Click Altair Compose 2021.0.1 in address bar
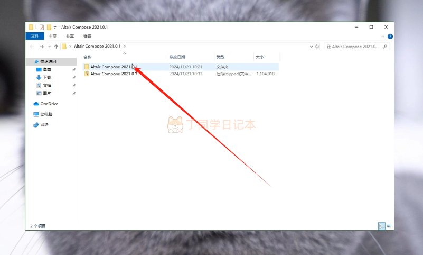The width and height of the screenshot is (423, 255). [x=97, y=46]
